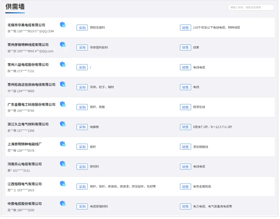The image size is (280, 219).
Task: Click the shield badge next to 常州八益电缆股份有限公司
Action: click(x=63, y=64)
